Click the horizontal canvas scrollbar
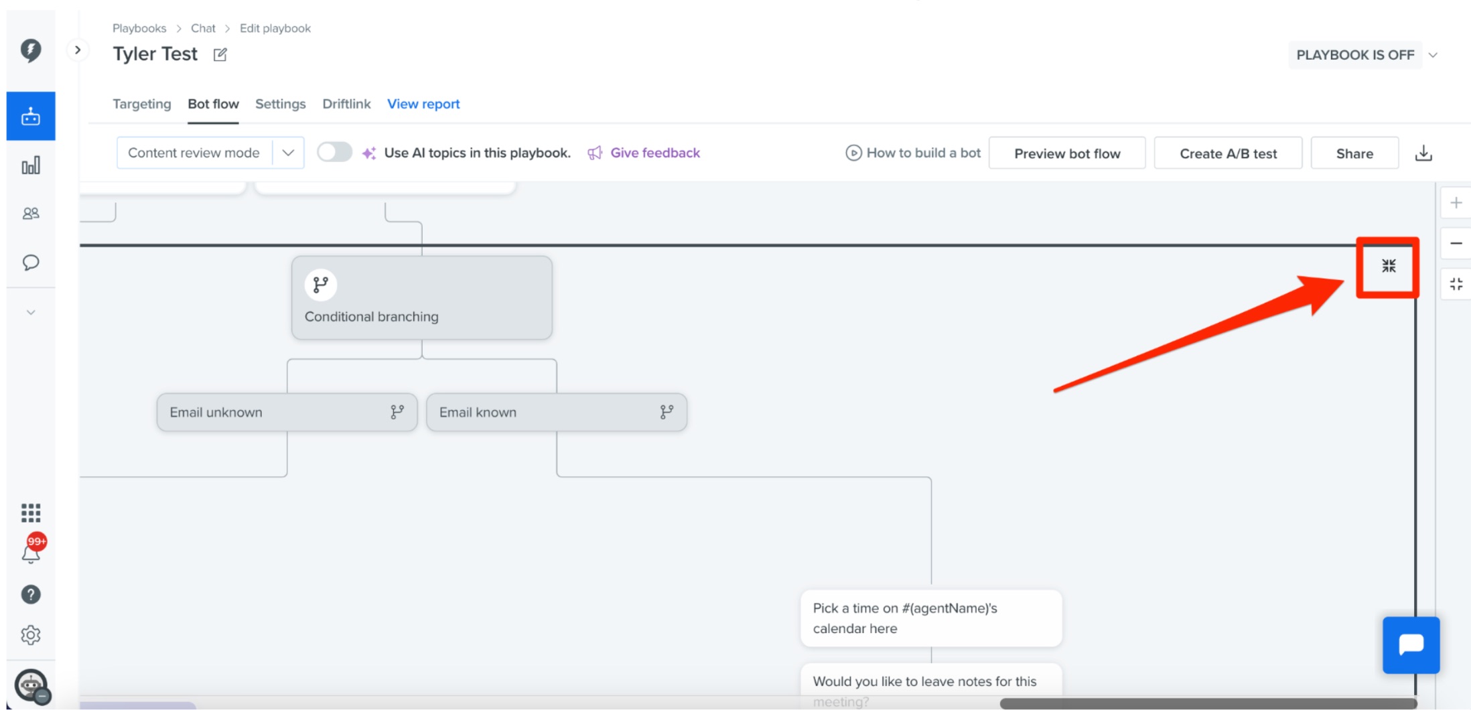The height and width of the screenshot is (710, 1471). (1208, 703)
